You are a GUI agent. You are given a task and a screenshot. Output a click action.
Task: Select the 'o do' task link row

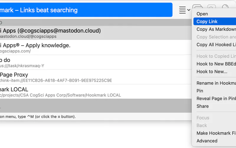pos(96,62)
